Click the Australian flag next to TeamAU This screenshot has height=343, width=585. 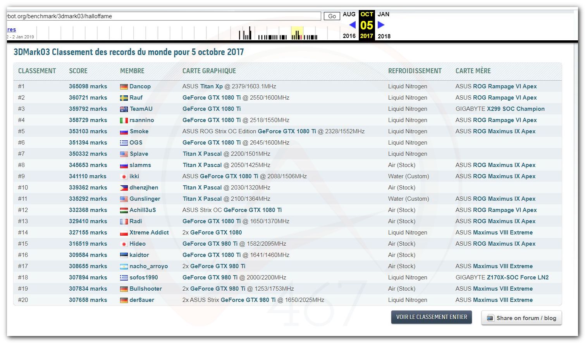click(124, 109)
